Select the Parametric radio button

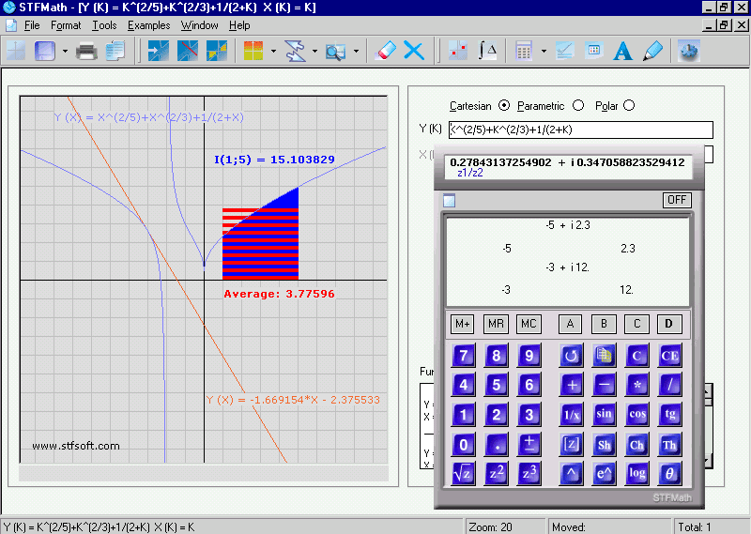tap(578, 105)
